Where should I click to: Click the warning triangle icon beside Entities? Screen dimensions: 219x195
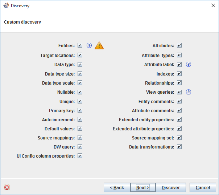click(x=99, y=46)
